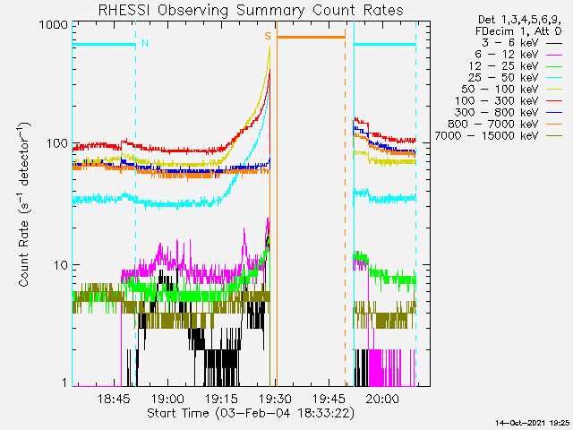
Task: Select the 100 - 300 keV legend label
Action: click(497, 101)
